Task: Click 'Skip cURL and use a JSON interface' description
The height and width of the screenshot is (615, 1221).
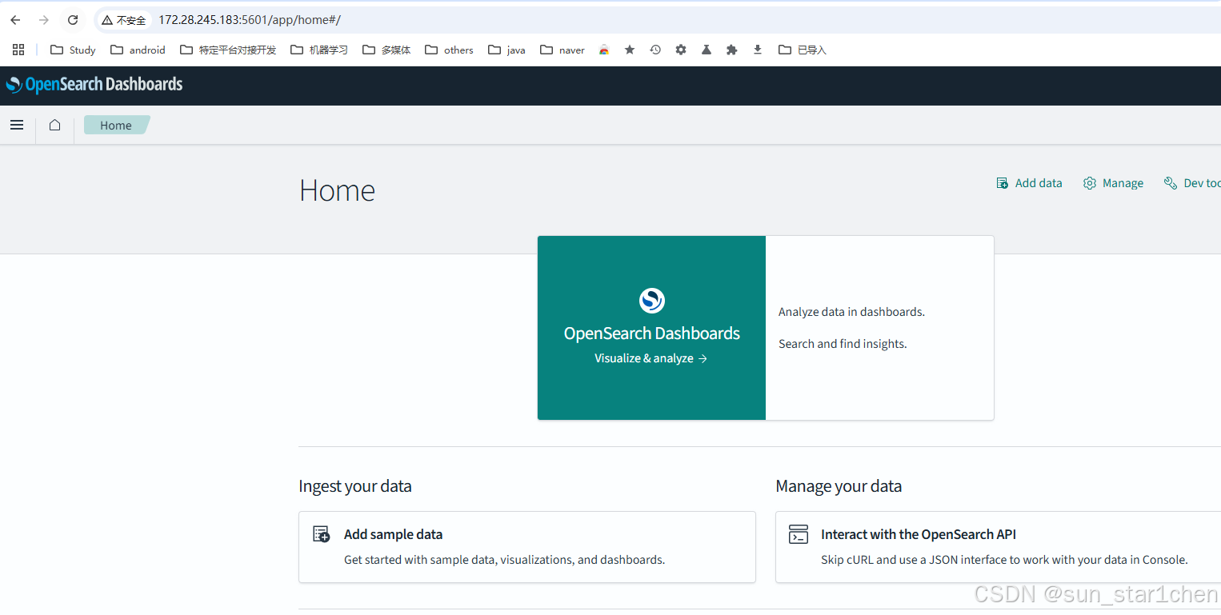Action: (1004, 560)
